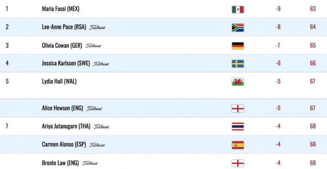Click the Sweden flag icon
The height and width of the screenshot is (169, 327).
click(238, 64)
